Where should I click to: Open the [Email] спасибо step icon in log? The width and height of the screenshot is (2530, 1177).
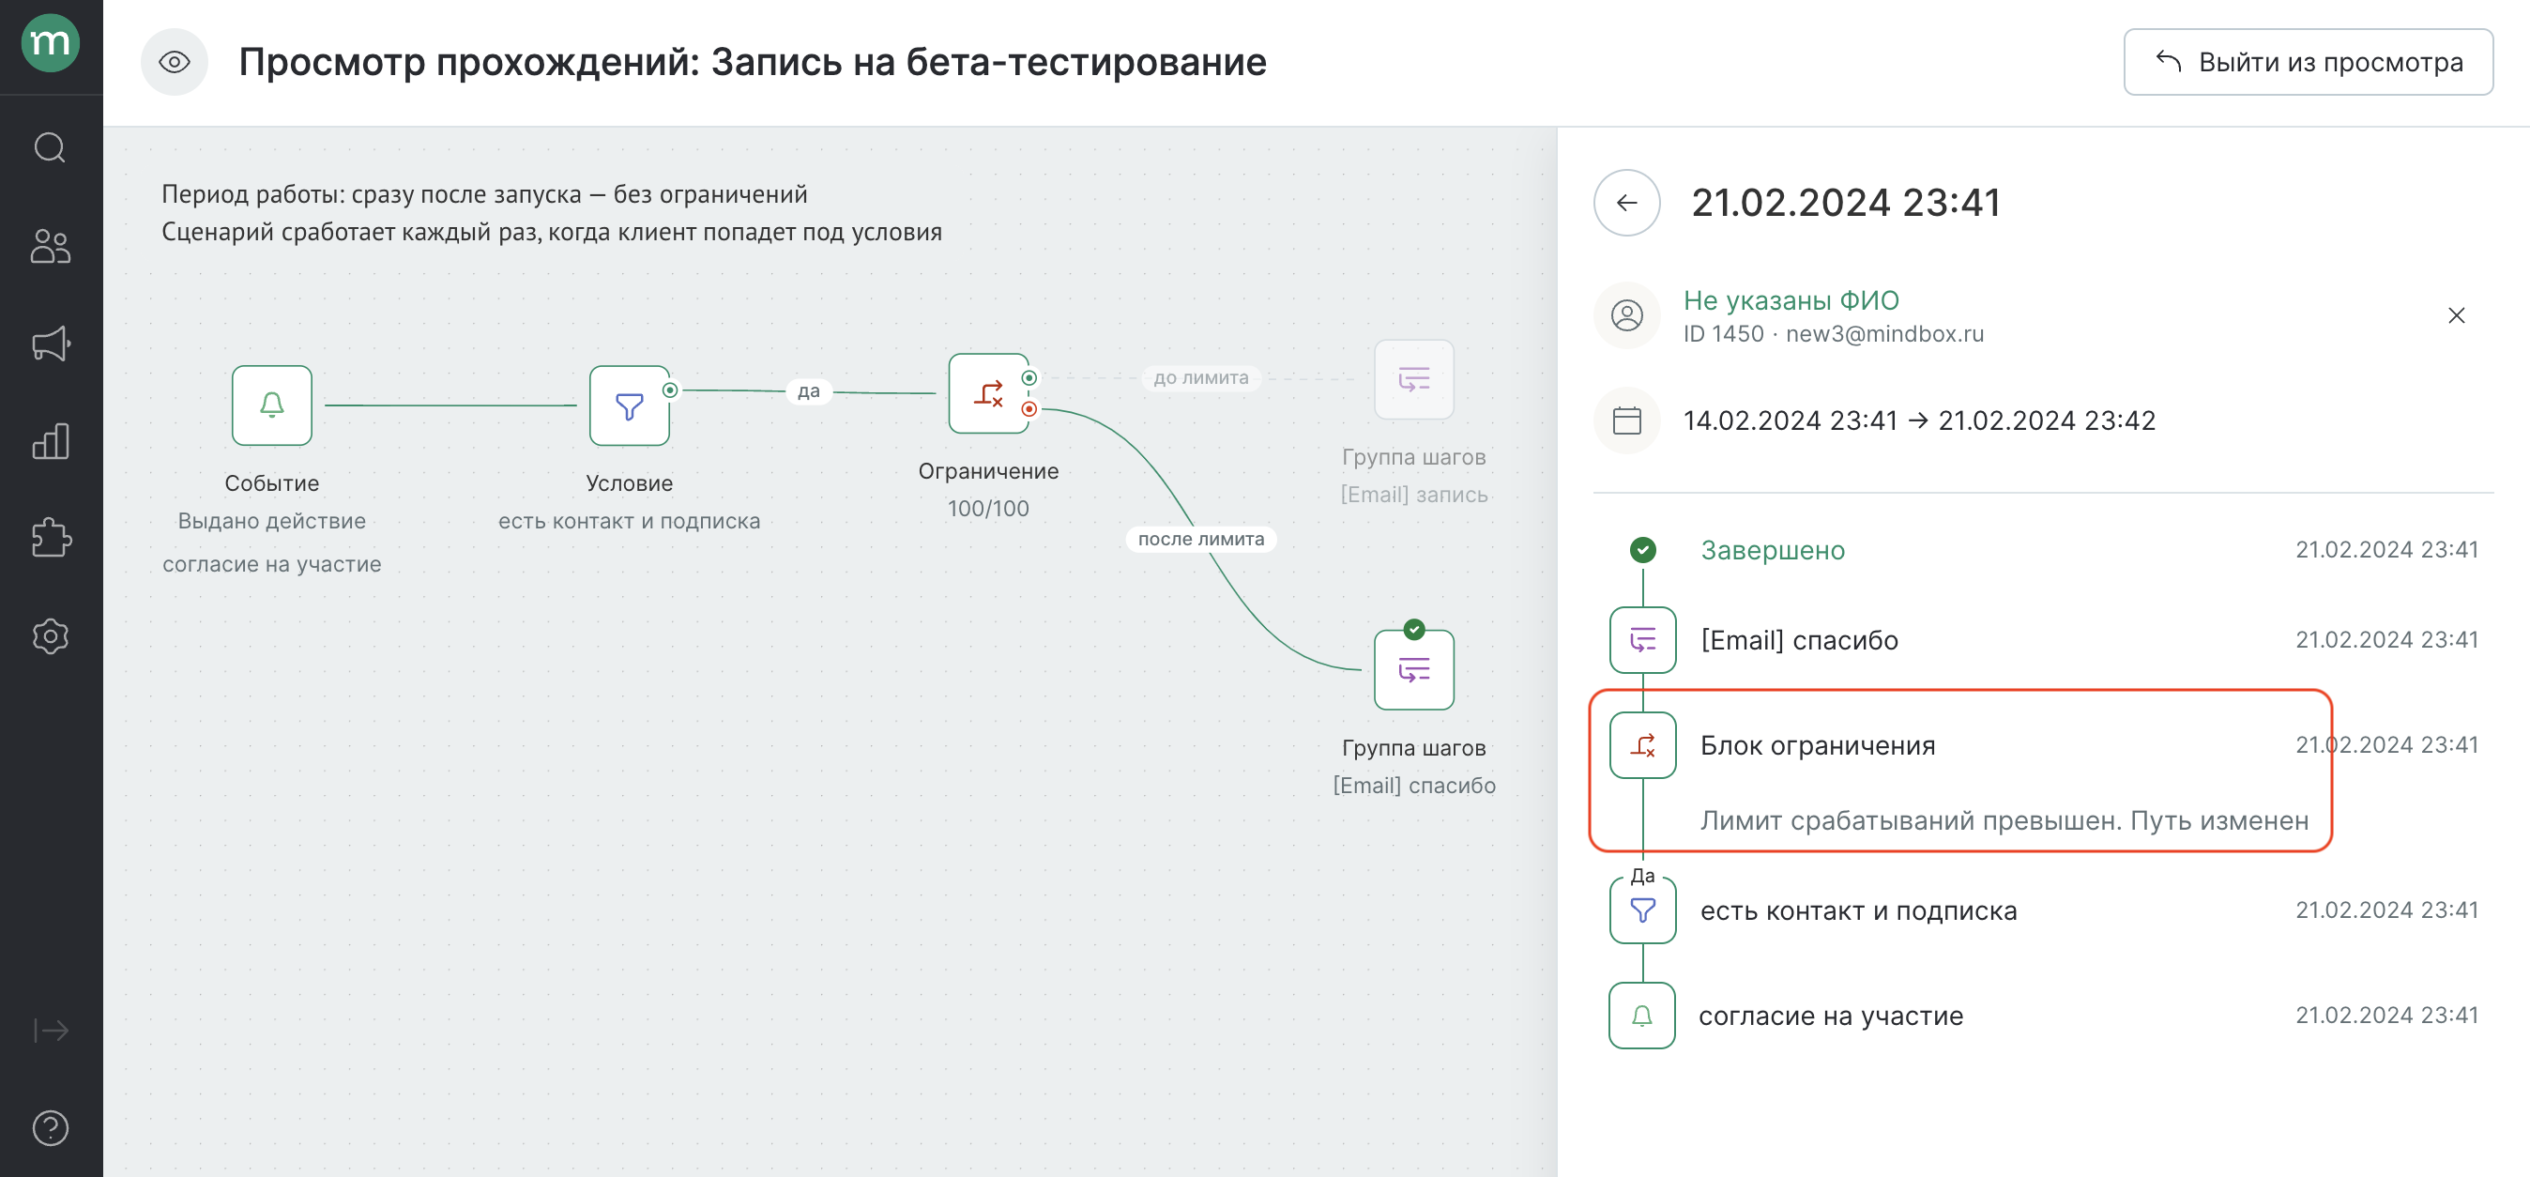click(1642, 639)
